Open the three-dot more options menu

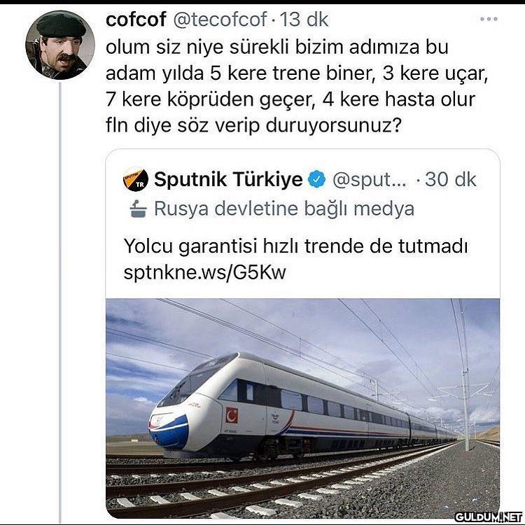[489, 19]
